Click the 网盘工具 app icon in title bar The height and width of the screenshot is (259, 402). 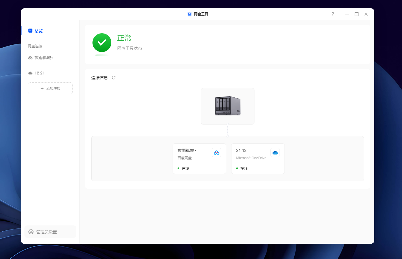(189, 14)
